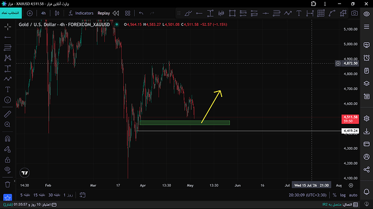Open the patterns tools group in left sidebar
The height and width of the screenshot is (209, 373).
[8, 58]
